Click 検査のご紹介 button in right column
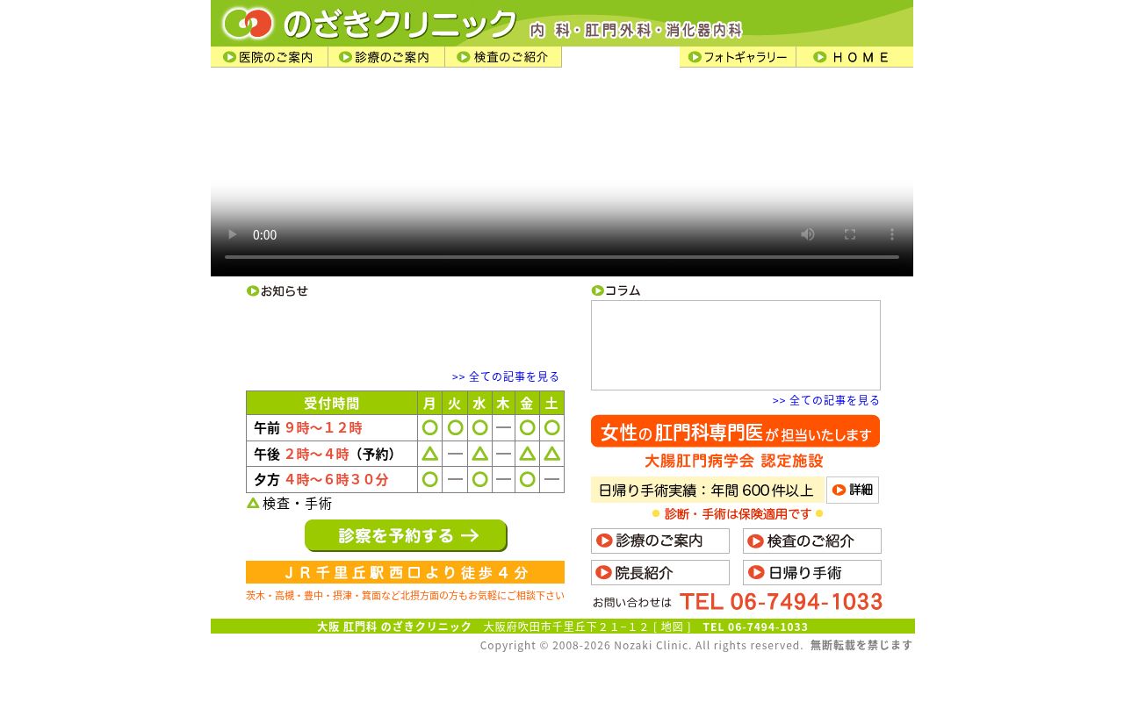 pos(812,541)
